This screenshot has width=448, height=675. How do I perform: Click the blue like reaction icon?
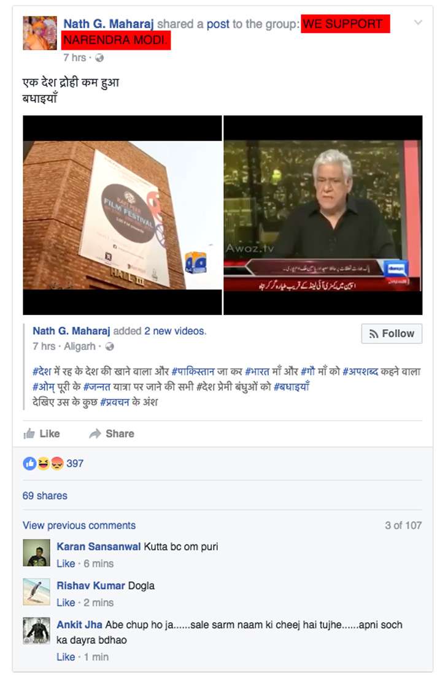pos(29,463)
